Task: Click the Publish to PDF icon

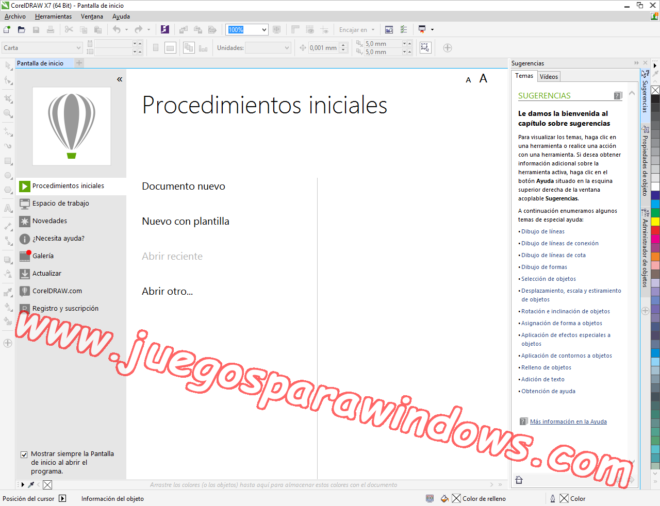Action: pyautogui.click(x=212, y=30)
